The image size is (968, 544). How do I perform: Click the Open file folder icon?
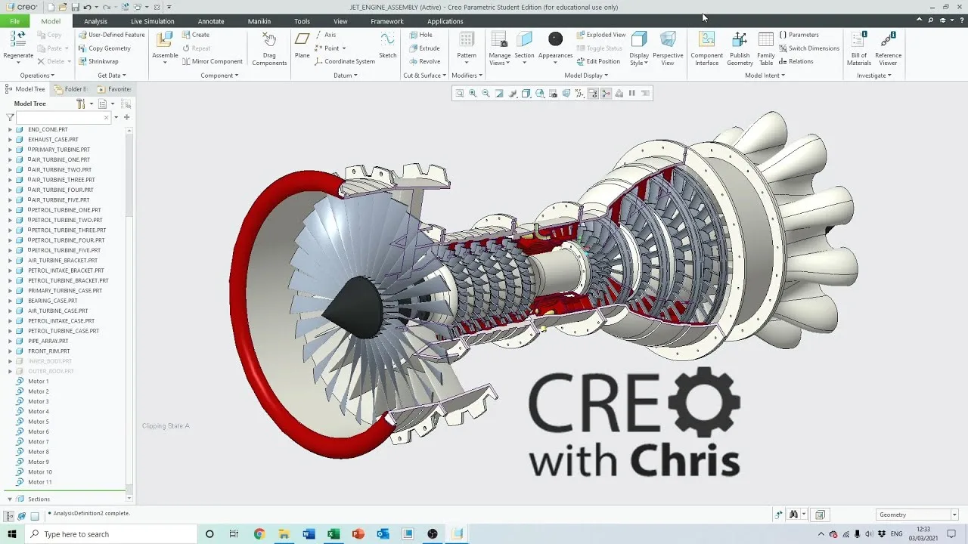click(x=64, y=7)
